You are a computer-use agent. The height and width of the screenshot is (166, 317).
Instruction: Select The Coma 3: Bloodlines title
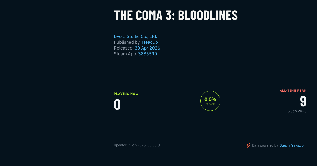(x=176, y=15)
